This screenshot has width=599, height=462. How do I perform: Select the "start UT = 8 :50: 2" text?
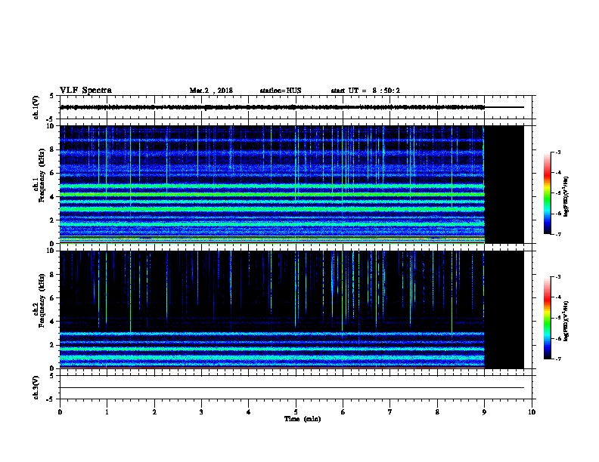[x=365, y=91]
